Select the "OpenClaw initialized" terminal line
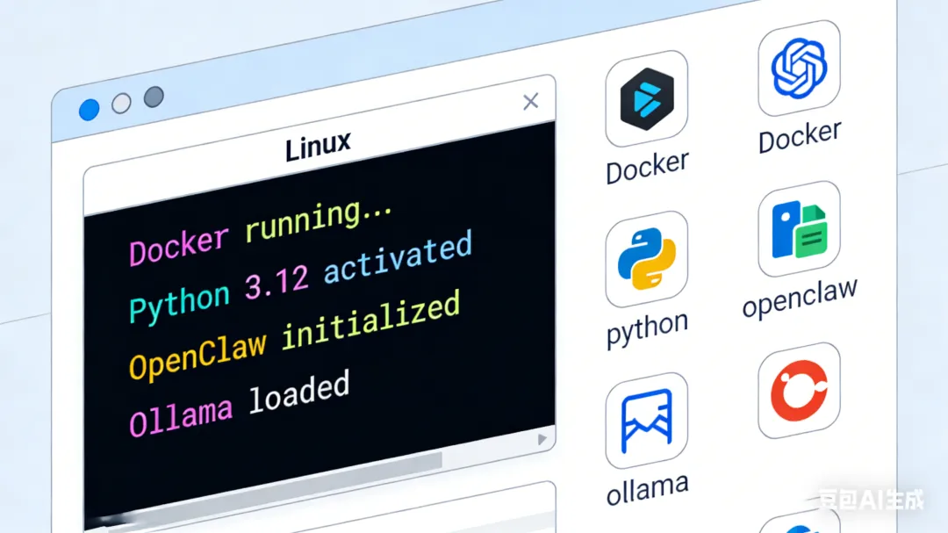948x533 pixels. click(x=294, y=335)
